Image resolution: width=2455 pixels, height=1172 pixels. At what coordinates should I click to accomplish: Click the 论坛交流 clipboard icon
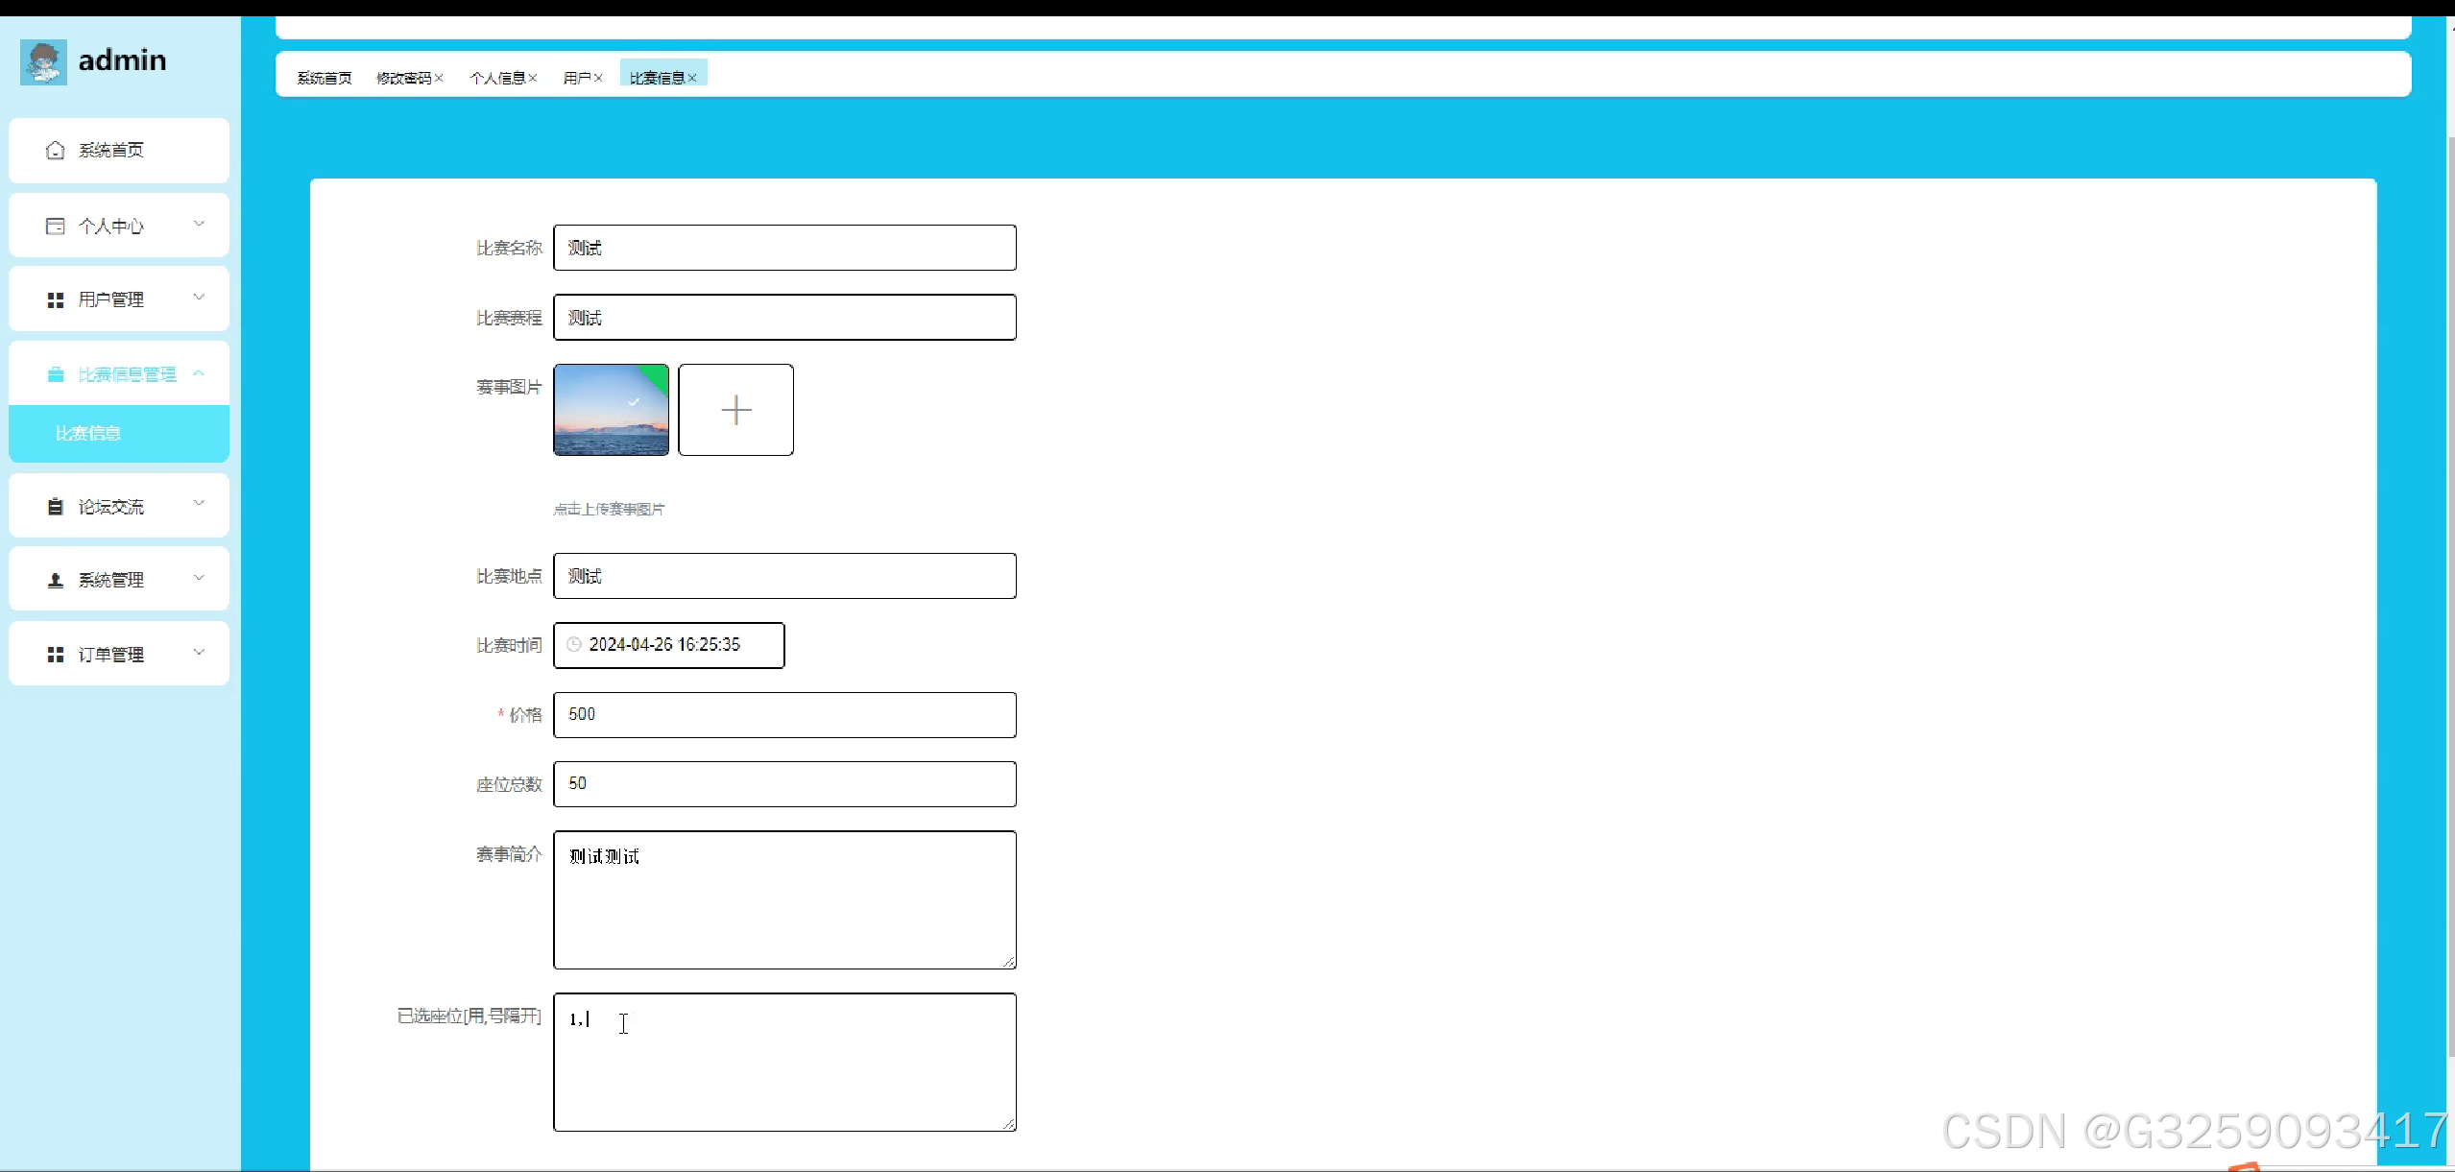click(x=56, y=507)
